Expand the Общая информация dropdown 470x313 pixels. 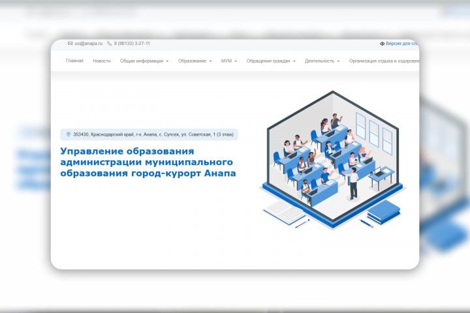(x=144, y=61)
